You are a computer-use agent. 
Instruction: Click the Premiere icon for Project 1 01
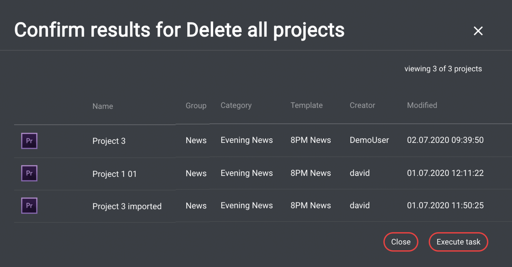coord(29,173)
